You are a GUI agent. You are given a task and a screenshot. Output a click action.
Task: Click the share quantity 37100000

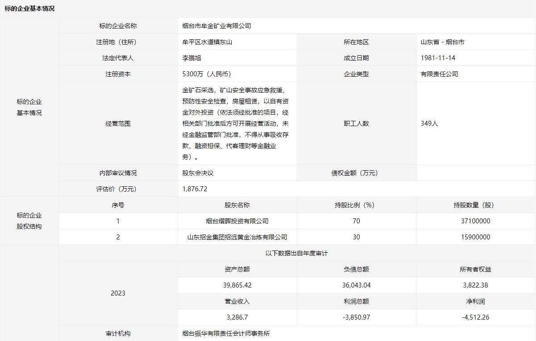[x=476, y=221]
